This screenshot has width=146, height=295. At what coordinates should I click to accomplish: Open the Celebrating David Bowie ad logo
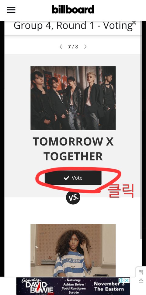point(37,286)
